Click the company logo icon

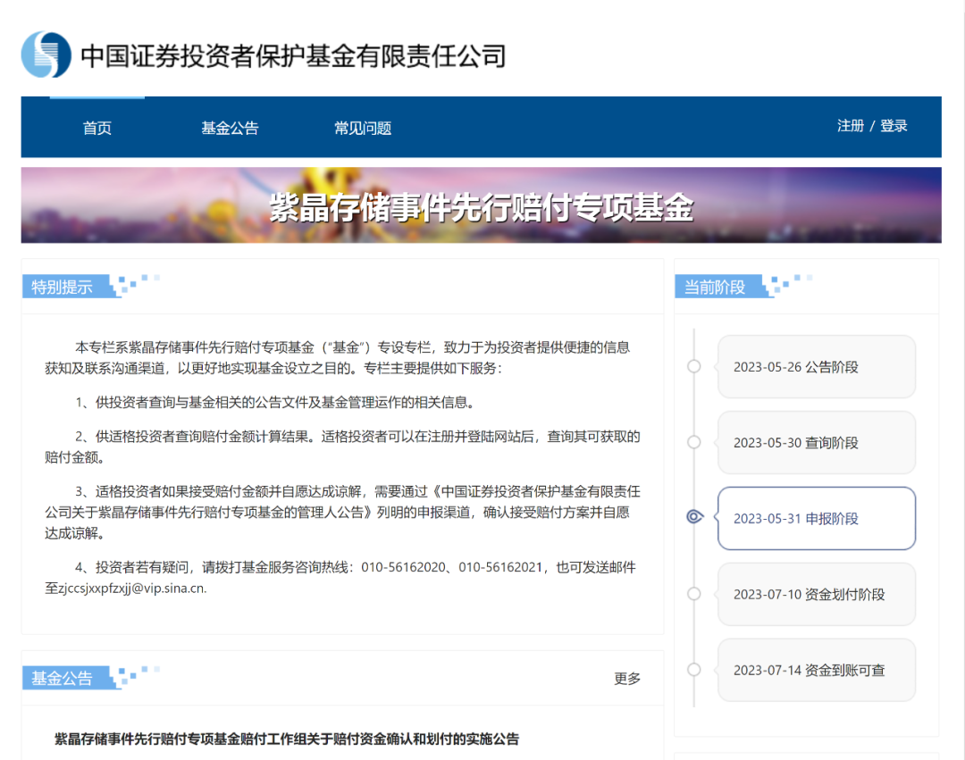[46, 54]
